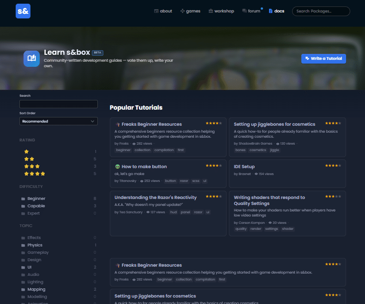Choose the Modelling topic filter

click(x=59, y=297)
